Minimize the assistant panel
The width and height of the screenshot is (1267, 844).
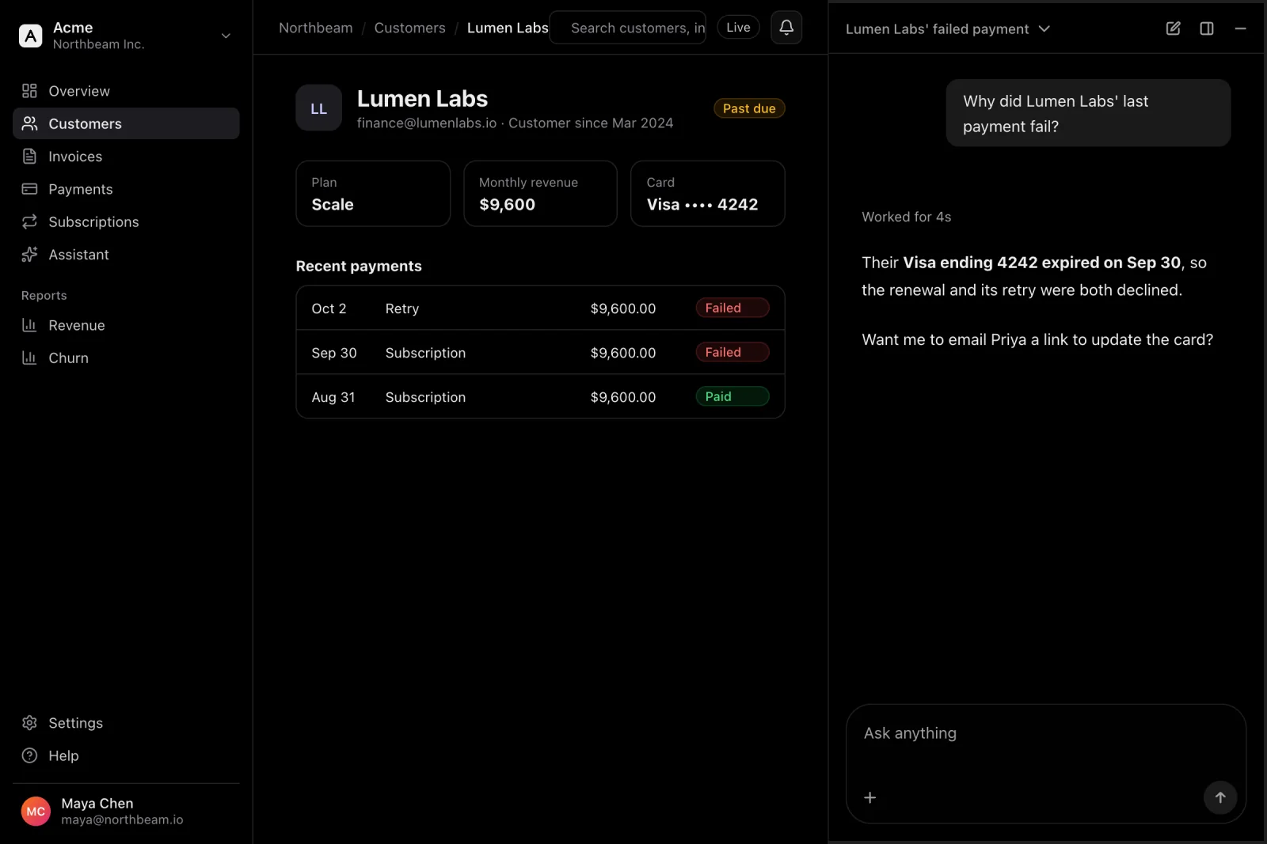click(x=1240, y=28)
